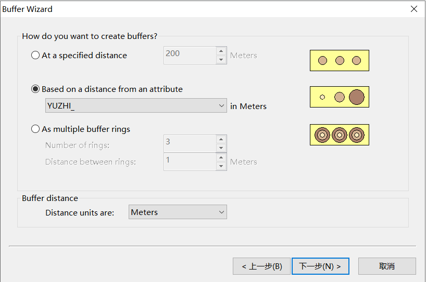Select 'Based on a distance from an attribute'

pyautogui.click(x=35, y=89)
